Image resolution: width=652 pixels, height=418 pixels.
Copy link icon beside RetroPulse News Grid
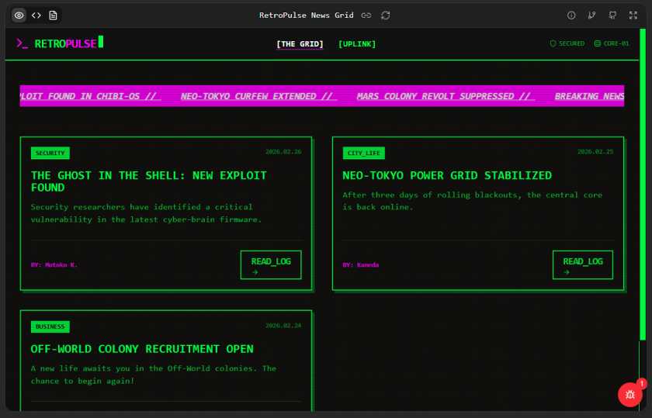coord(366,16)
